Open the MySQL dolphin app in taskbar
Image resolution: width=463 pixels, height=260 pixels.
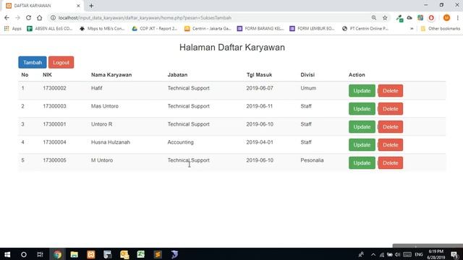174,254
